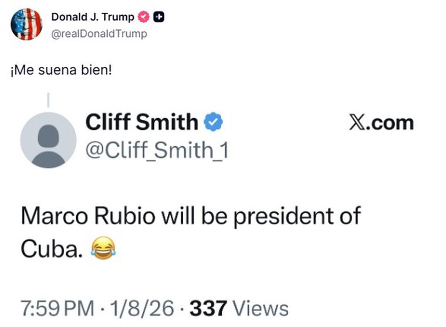
Task: Click the blue verified badge next to Cliff Smith
Action: (212, 123)
